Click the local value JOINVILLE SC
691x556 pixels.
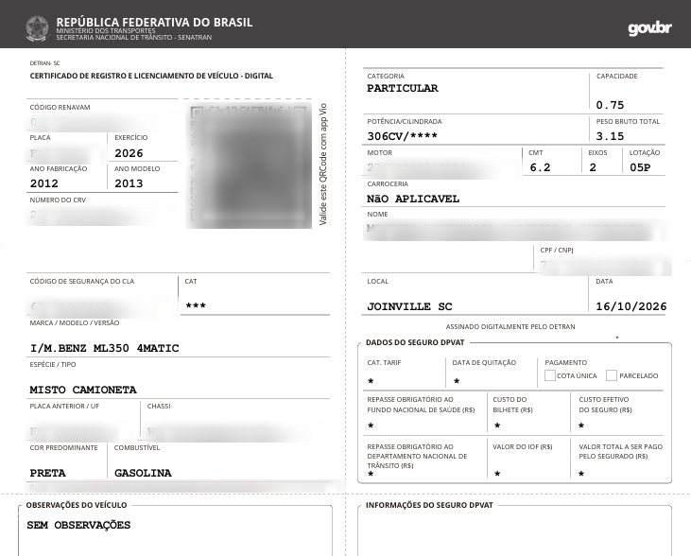tap(409, 306)
